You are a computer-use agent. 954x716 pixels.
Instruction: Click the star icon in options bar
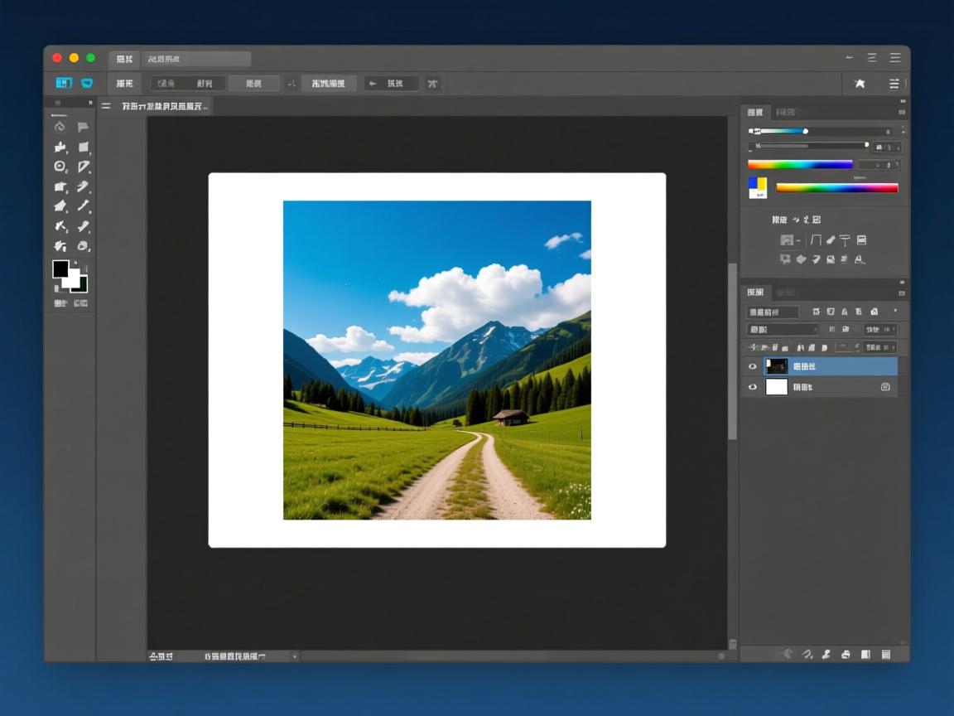click(x=860, y=83)
